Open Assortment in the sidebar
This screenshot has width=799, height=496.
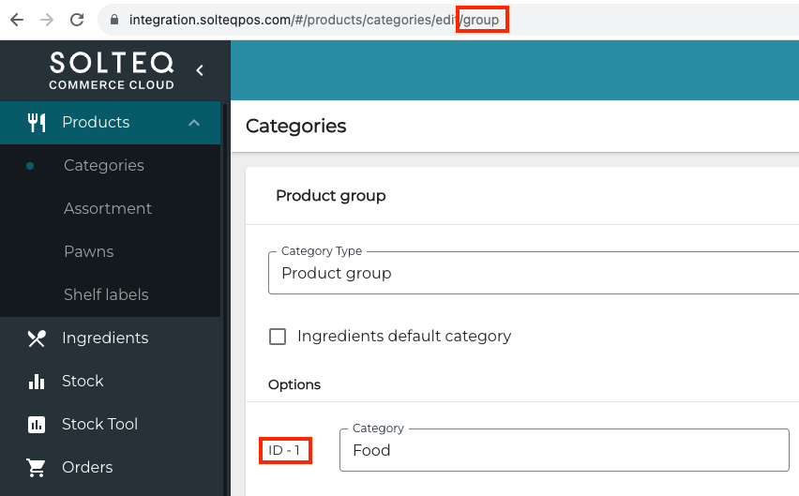coord(107,208)
